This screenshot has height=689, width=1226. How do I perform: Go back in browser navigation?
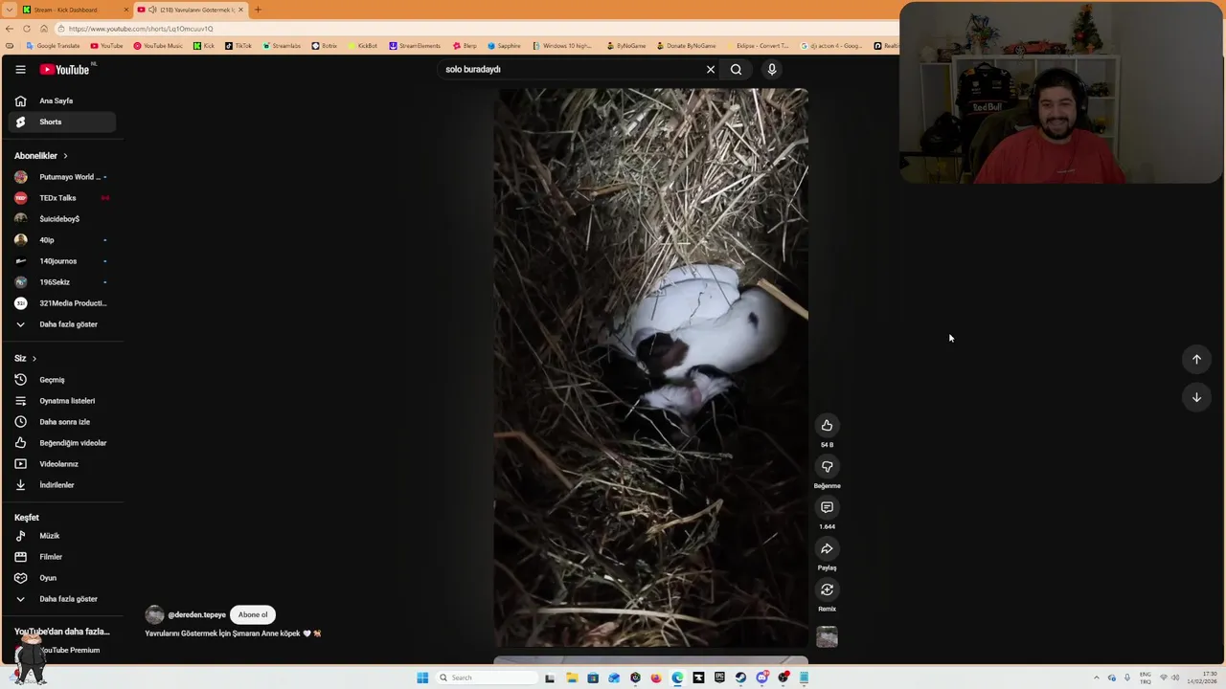(10, 29)
